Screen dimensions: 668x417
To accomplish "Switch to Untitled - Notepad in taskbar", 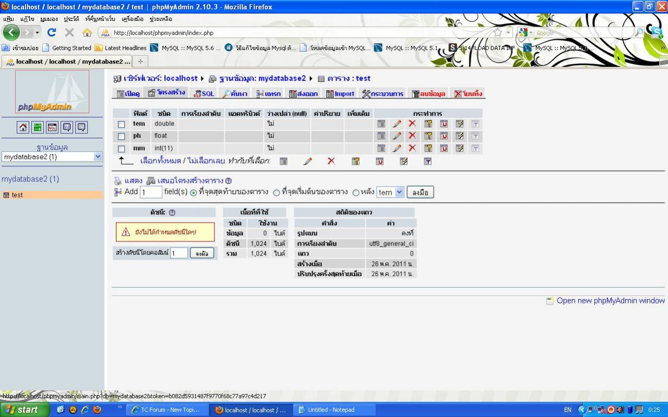I will (x=335, y=410).
